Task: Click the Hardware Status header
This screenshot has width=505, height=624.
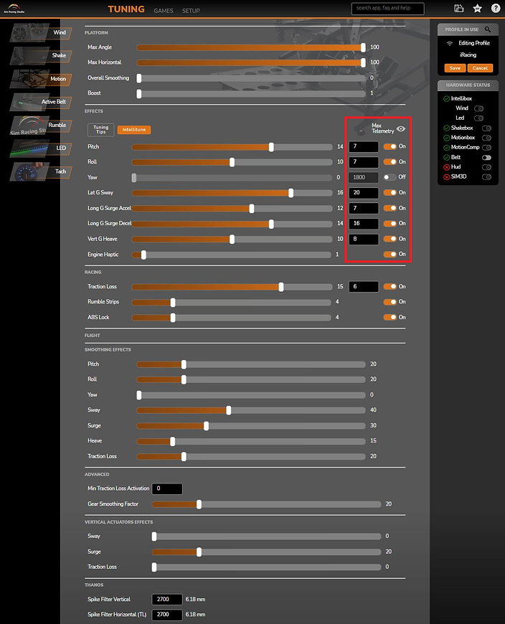Action: 468,85
